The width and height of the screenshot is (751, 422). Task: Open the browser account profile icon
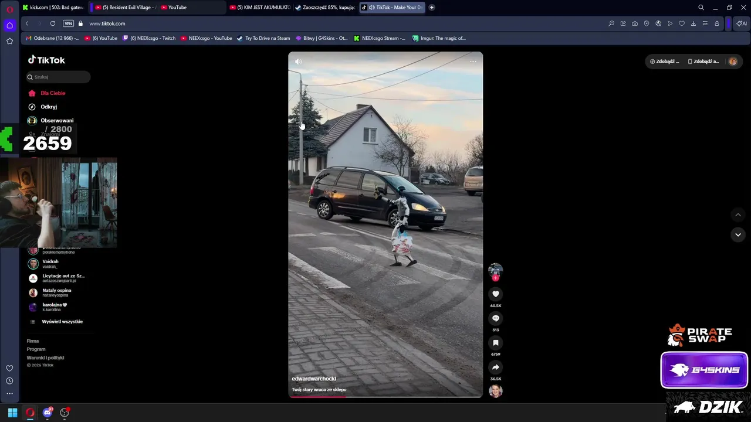click(x=717, y=23)
